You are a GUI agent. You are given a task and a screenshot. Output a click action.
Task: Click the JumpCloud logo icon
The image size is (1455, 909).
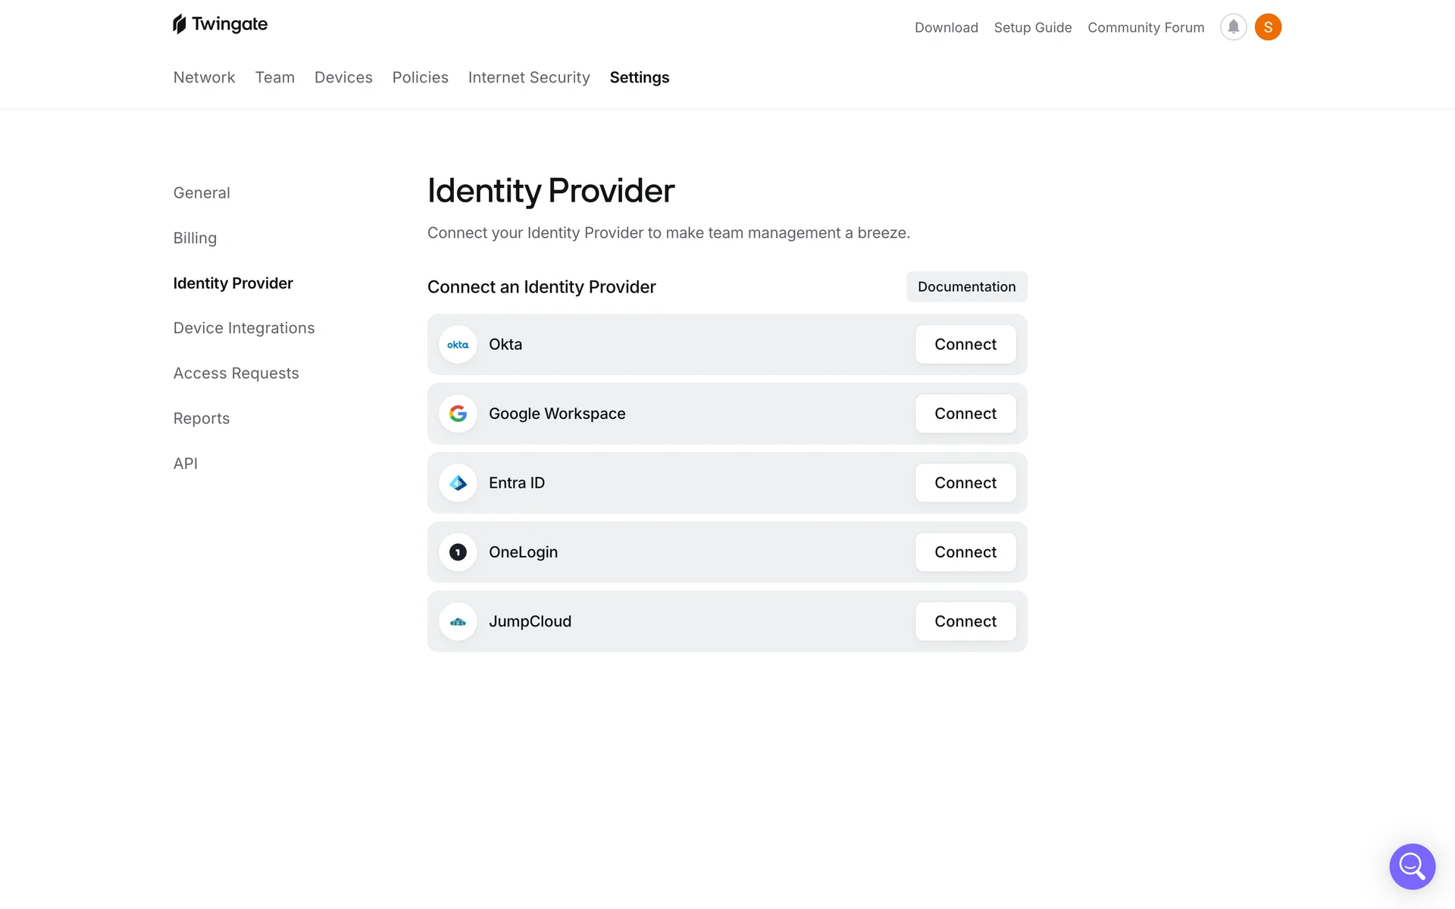coord(458,622)
